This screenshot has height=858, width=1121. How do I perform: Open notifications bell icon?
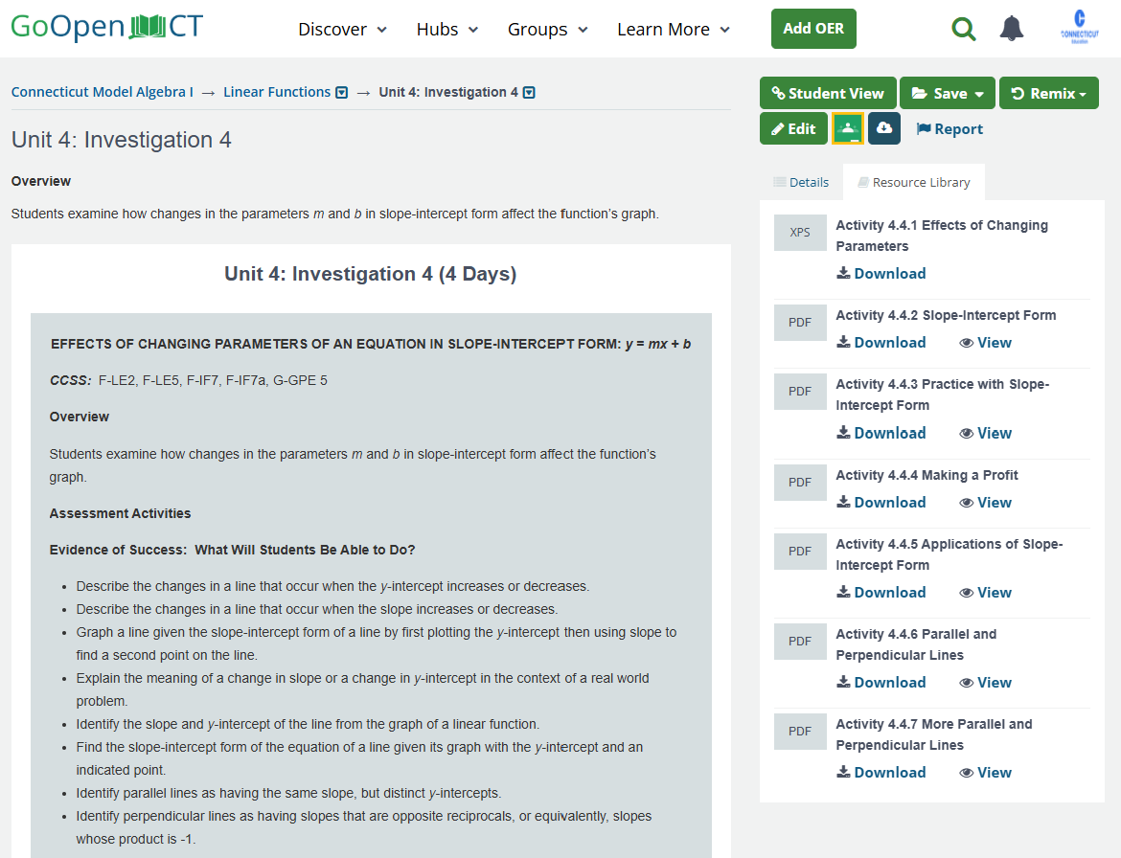(x=1011, y=29)
